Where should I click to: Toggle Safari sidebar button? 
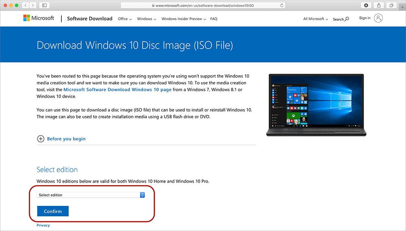44,5
